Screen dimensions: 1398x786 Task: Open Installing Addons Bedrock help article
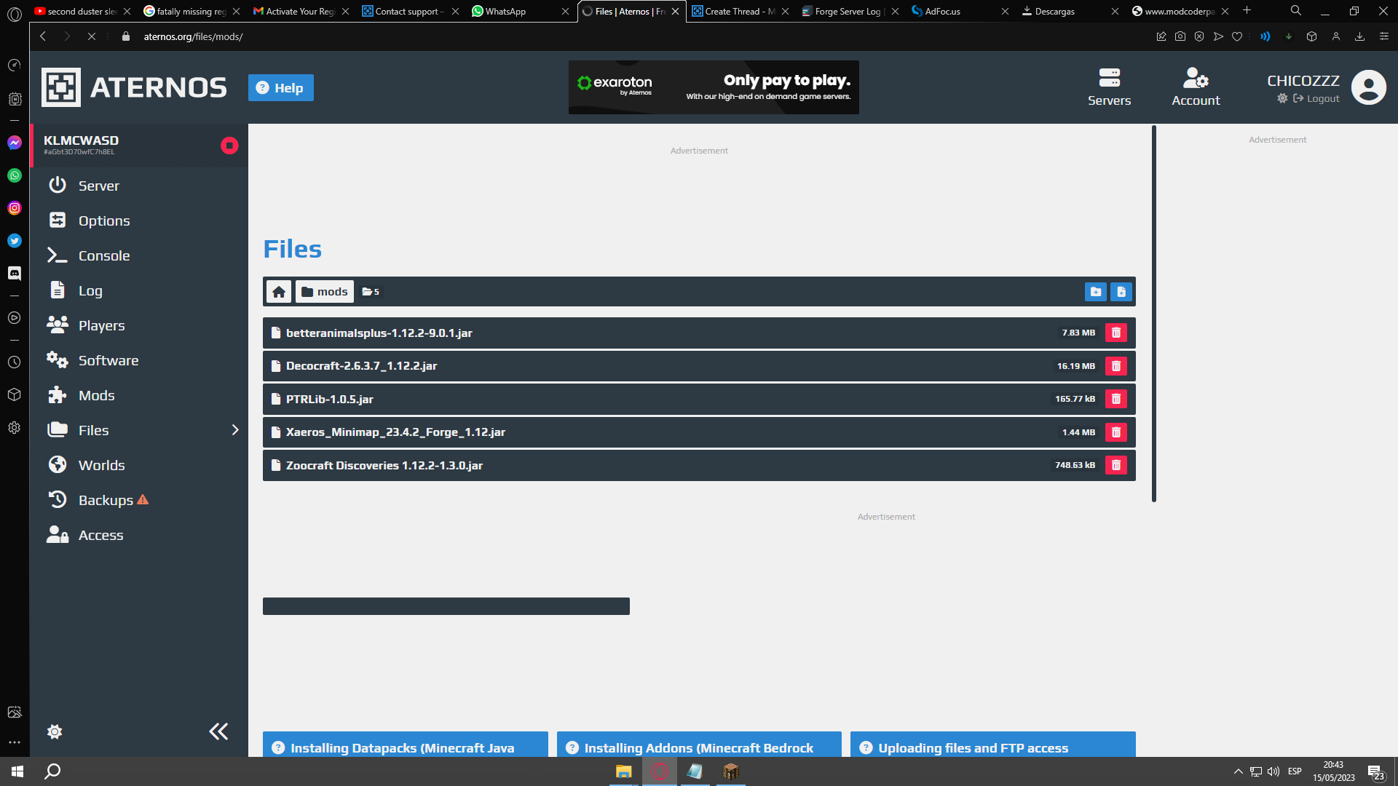point(699,745)
